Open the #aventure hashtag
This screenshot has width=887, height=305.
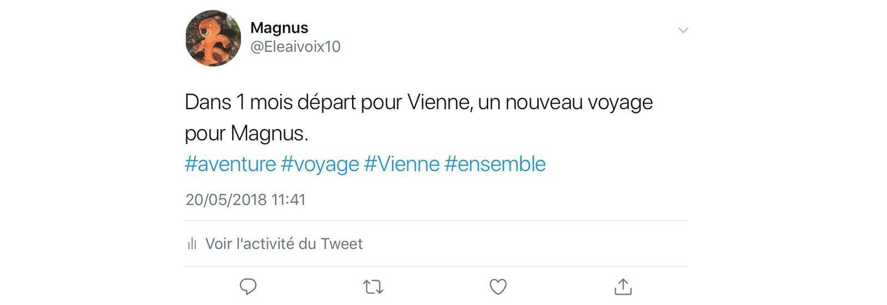(230, 164)
